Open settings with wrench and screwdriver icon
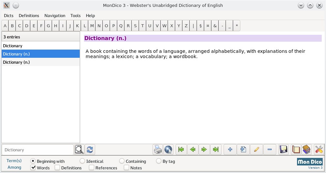This screenshot has height=173, width=326. pos(319,150)
